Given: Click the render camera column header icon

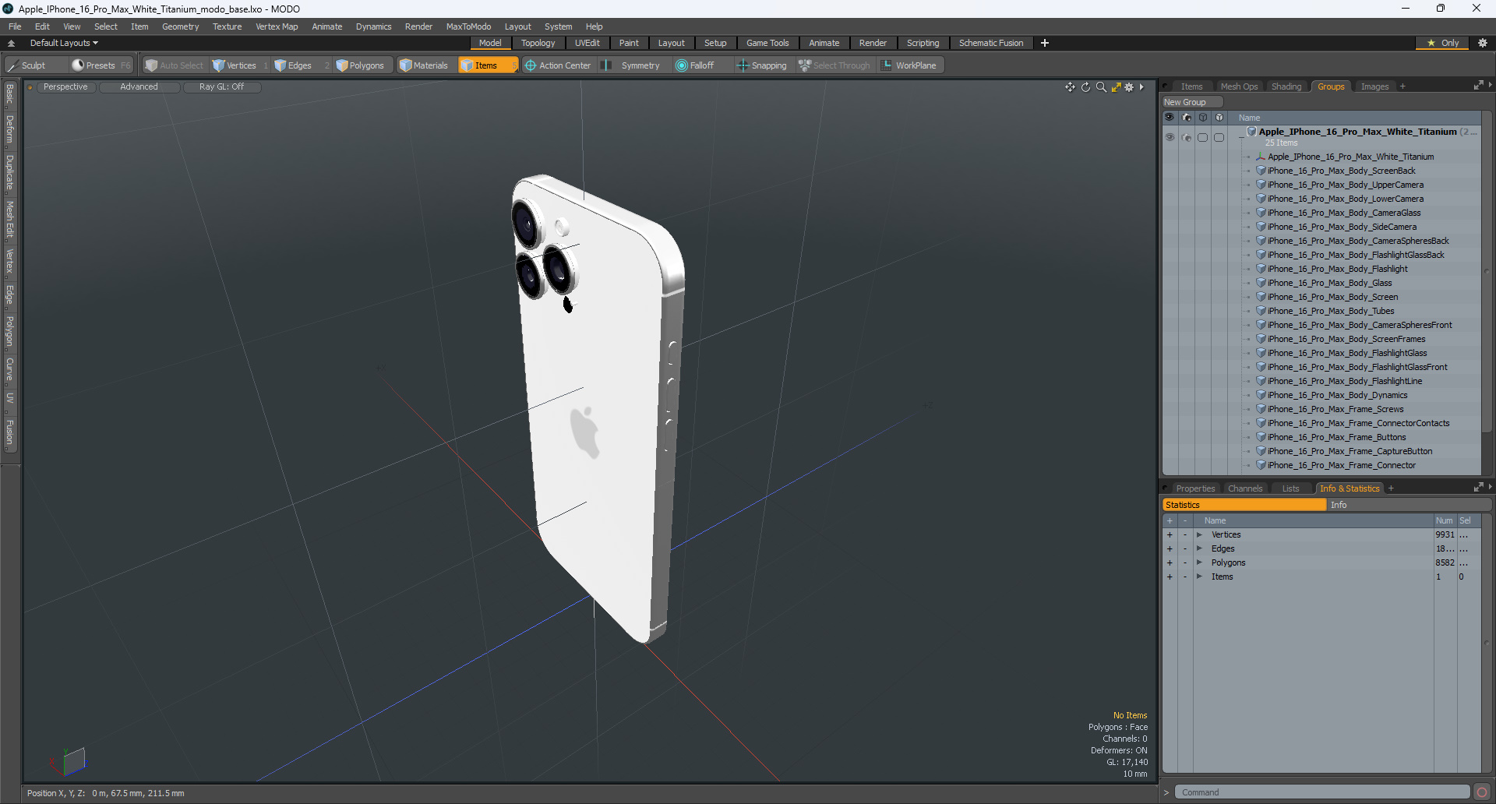Looking at the screenshot, I should pos(1187,118).
